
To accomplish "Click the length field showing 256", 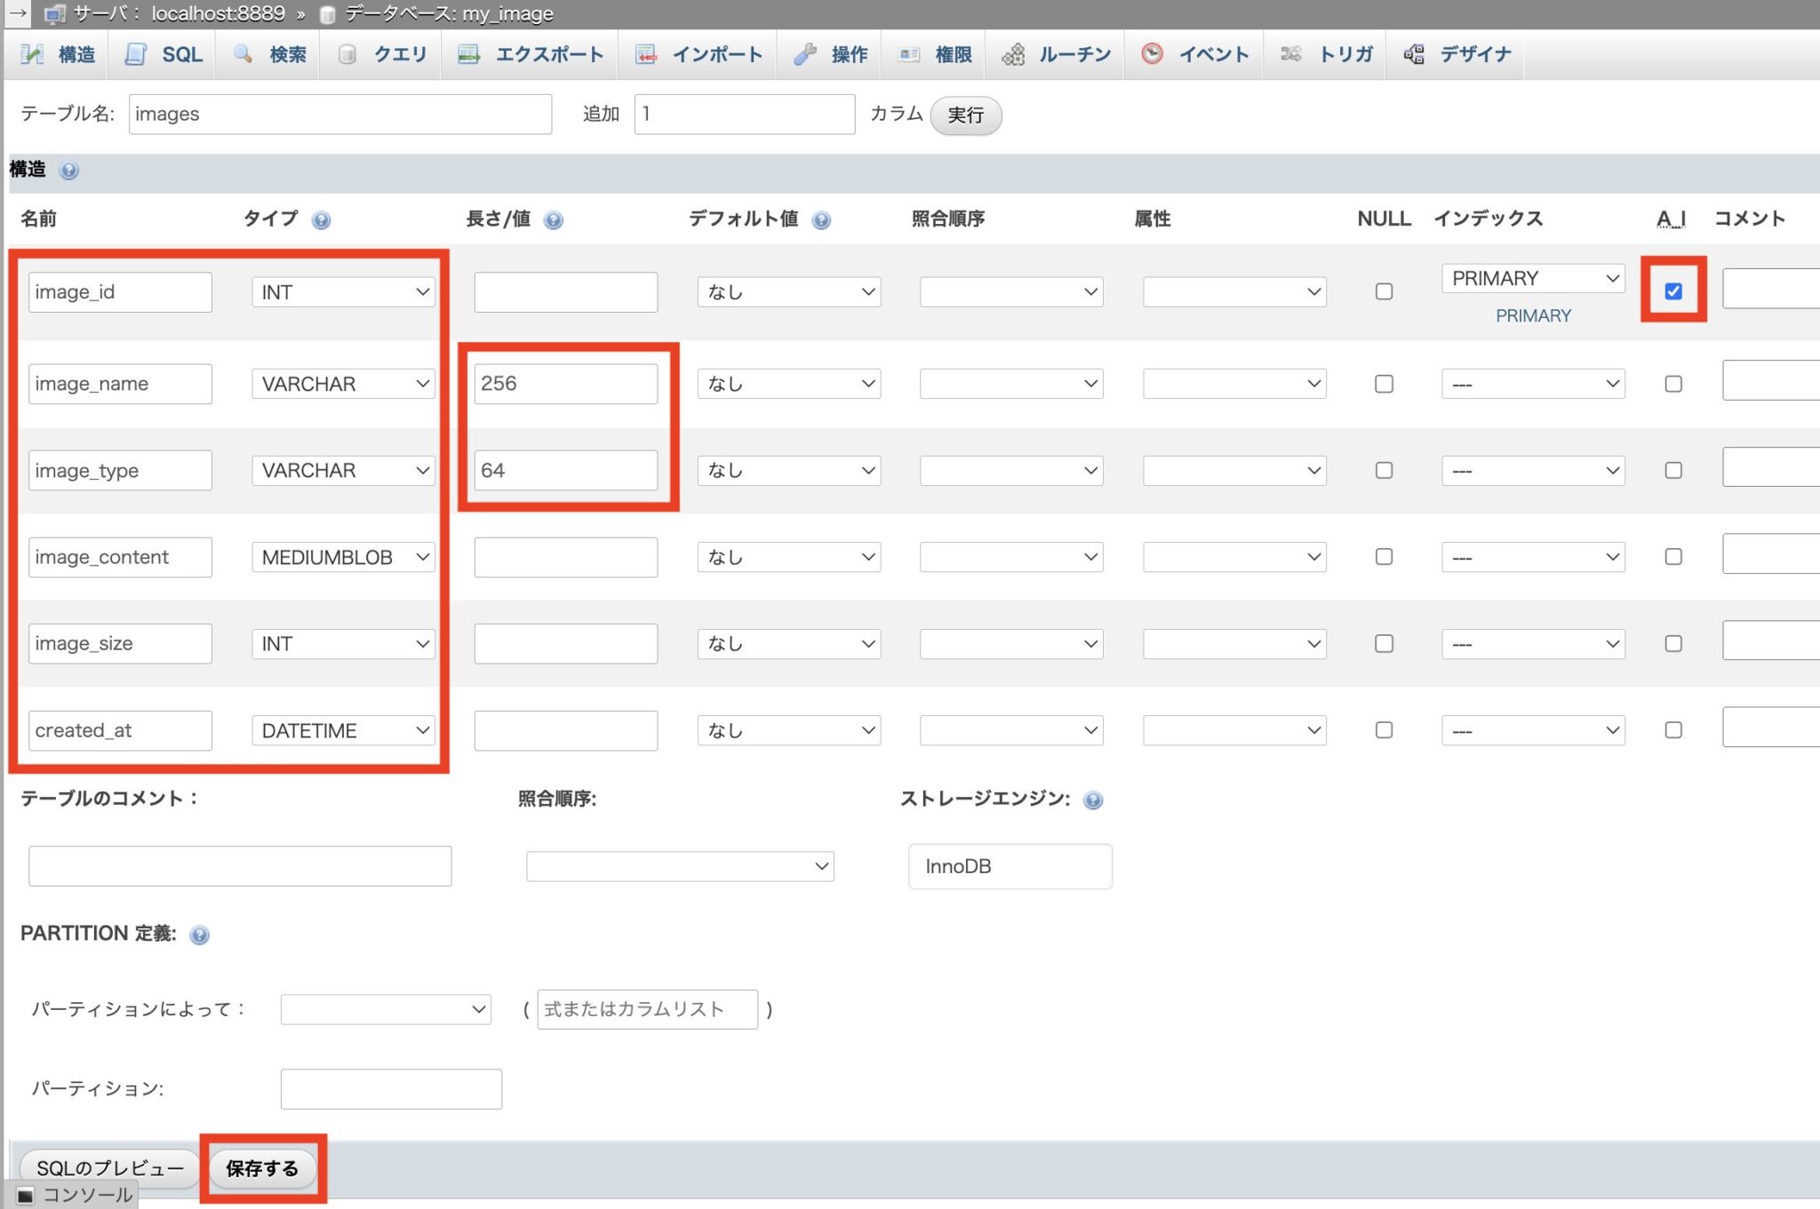I will [x=565, y=384].
